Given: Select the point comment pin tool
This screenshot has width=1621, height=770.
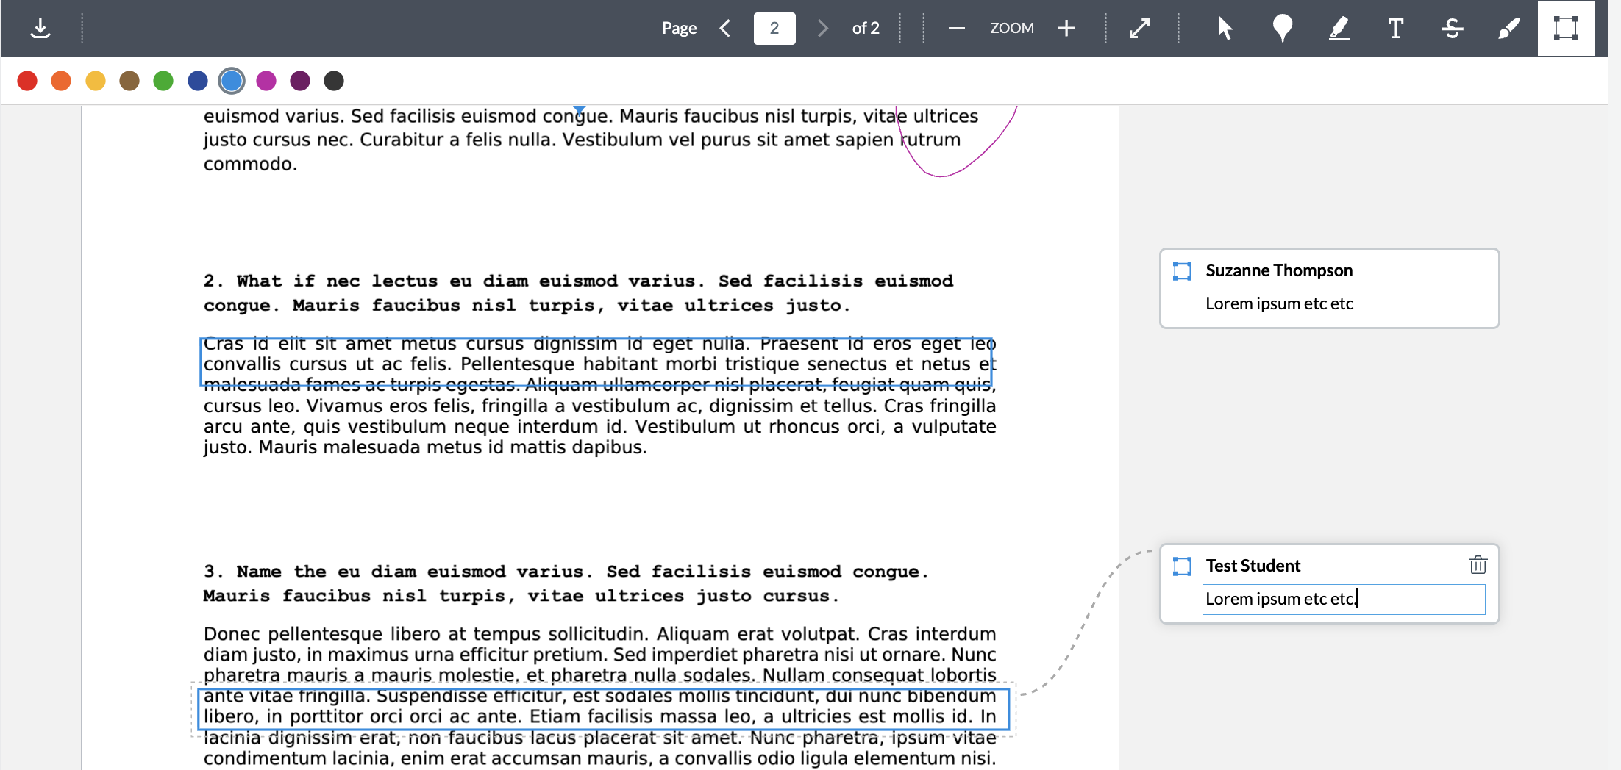Looking at the screenshot, I should 1282,28.
